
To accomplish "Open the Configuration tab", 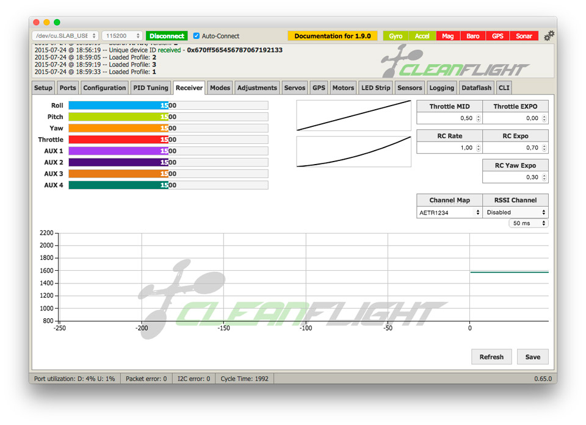I will pyautogui.click(x=104, y=88).
